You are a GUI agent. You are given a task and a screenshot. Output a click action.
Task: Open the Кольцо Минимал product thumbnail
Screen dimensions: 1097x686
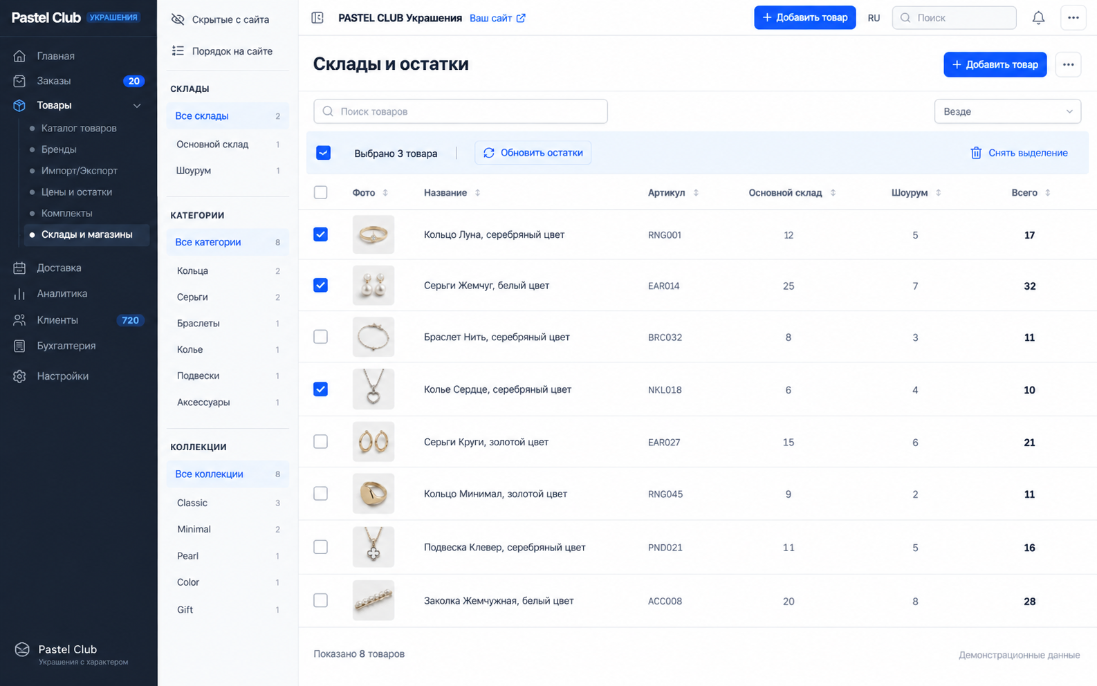pos(374,494)
